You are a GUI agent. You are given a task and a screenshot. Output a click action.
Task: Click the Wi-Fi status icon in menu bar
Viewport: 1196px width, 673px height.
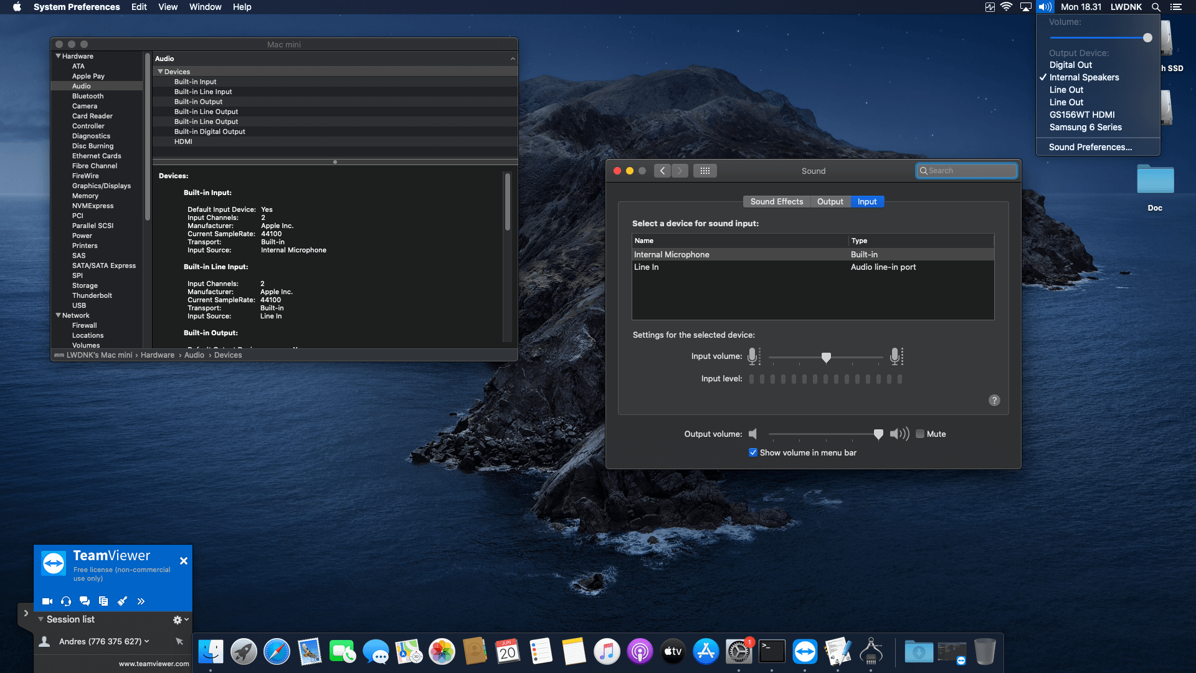(x=1007, y=7)
